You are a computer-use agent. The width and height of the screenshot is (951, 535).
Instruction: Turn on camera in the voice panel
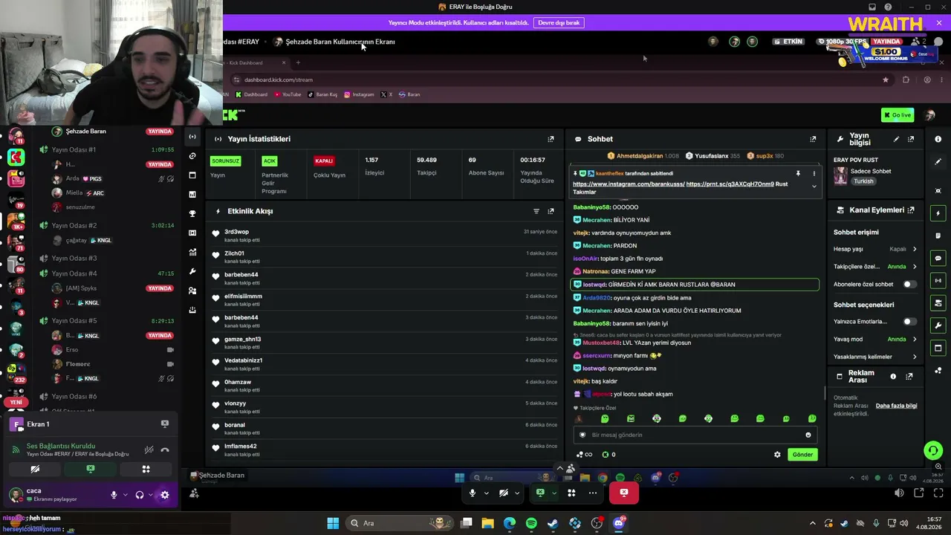35,469
